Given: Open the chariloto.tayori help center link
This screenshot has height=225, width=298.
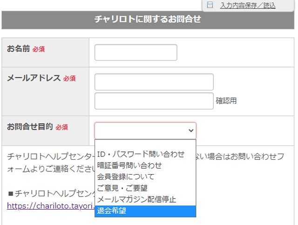Looking at the screenshot, I should pyautogui.click(x=51, y=206).
